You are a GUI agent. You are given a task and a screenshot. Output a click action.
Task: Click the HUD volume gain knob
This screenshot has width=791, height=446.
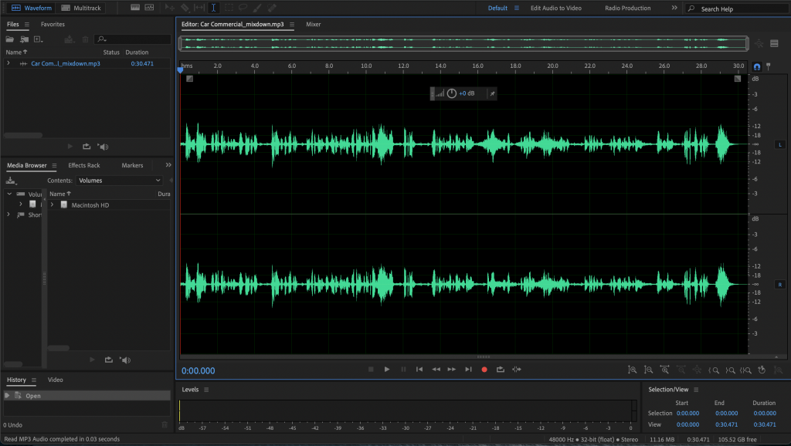pos(451,93)
